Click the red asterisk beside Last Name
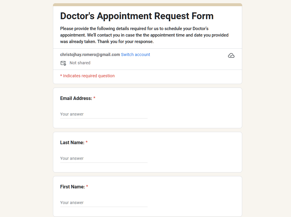The height and width of the screenshot is (217, 291). [x=87, y=143]
